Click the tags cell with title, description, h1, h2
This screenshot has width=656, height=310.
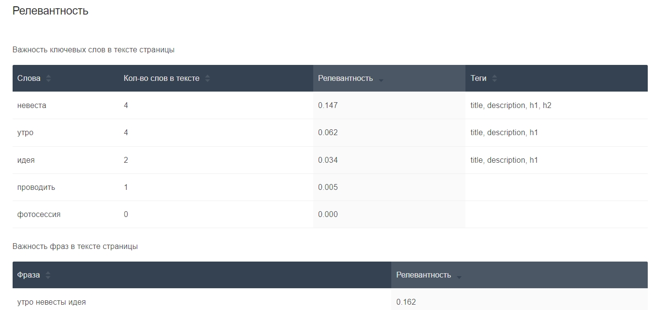click(x=511, y=106)
